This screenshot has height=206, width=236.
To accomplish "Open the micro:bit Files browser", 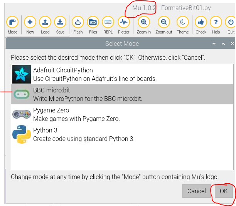I will coord(93,25).
